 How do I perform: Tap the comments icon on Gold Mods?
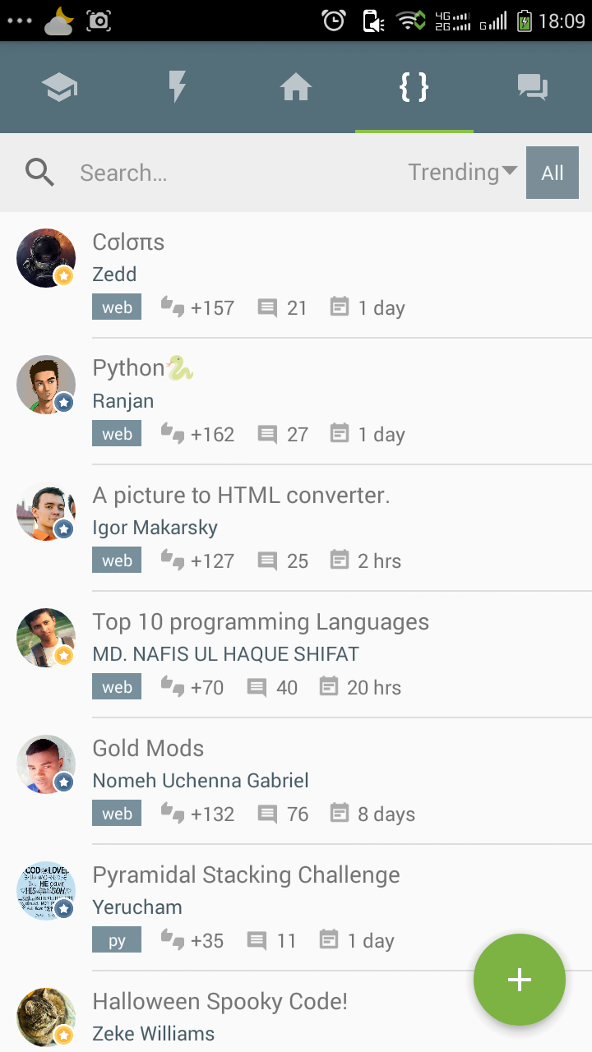tap(267, 814)
